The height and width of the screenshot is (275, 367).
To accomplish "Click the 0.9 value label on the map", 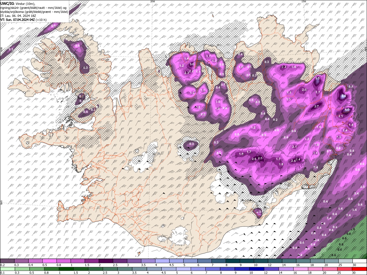I will [x=264, y=135].
